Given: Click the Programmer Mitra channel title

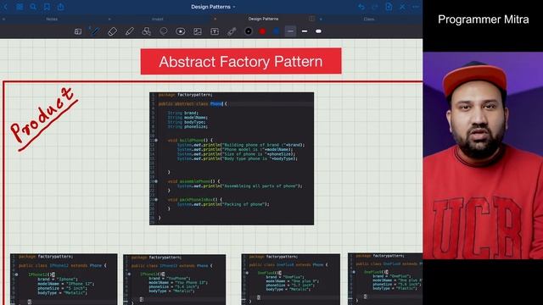Looking at the screenshot, I should [483, 19].
